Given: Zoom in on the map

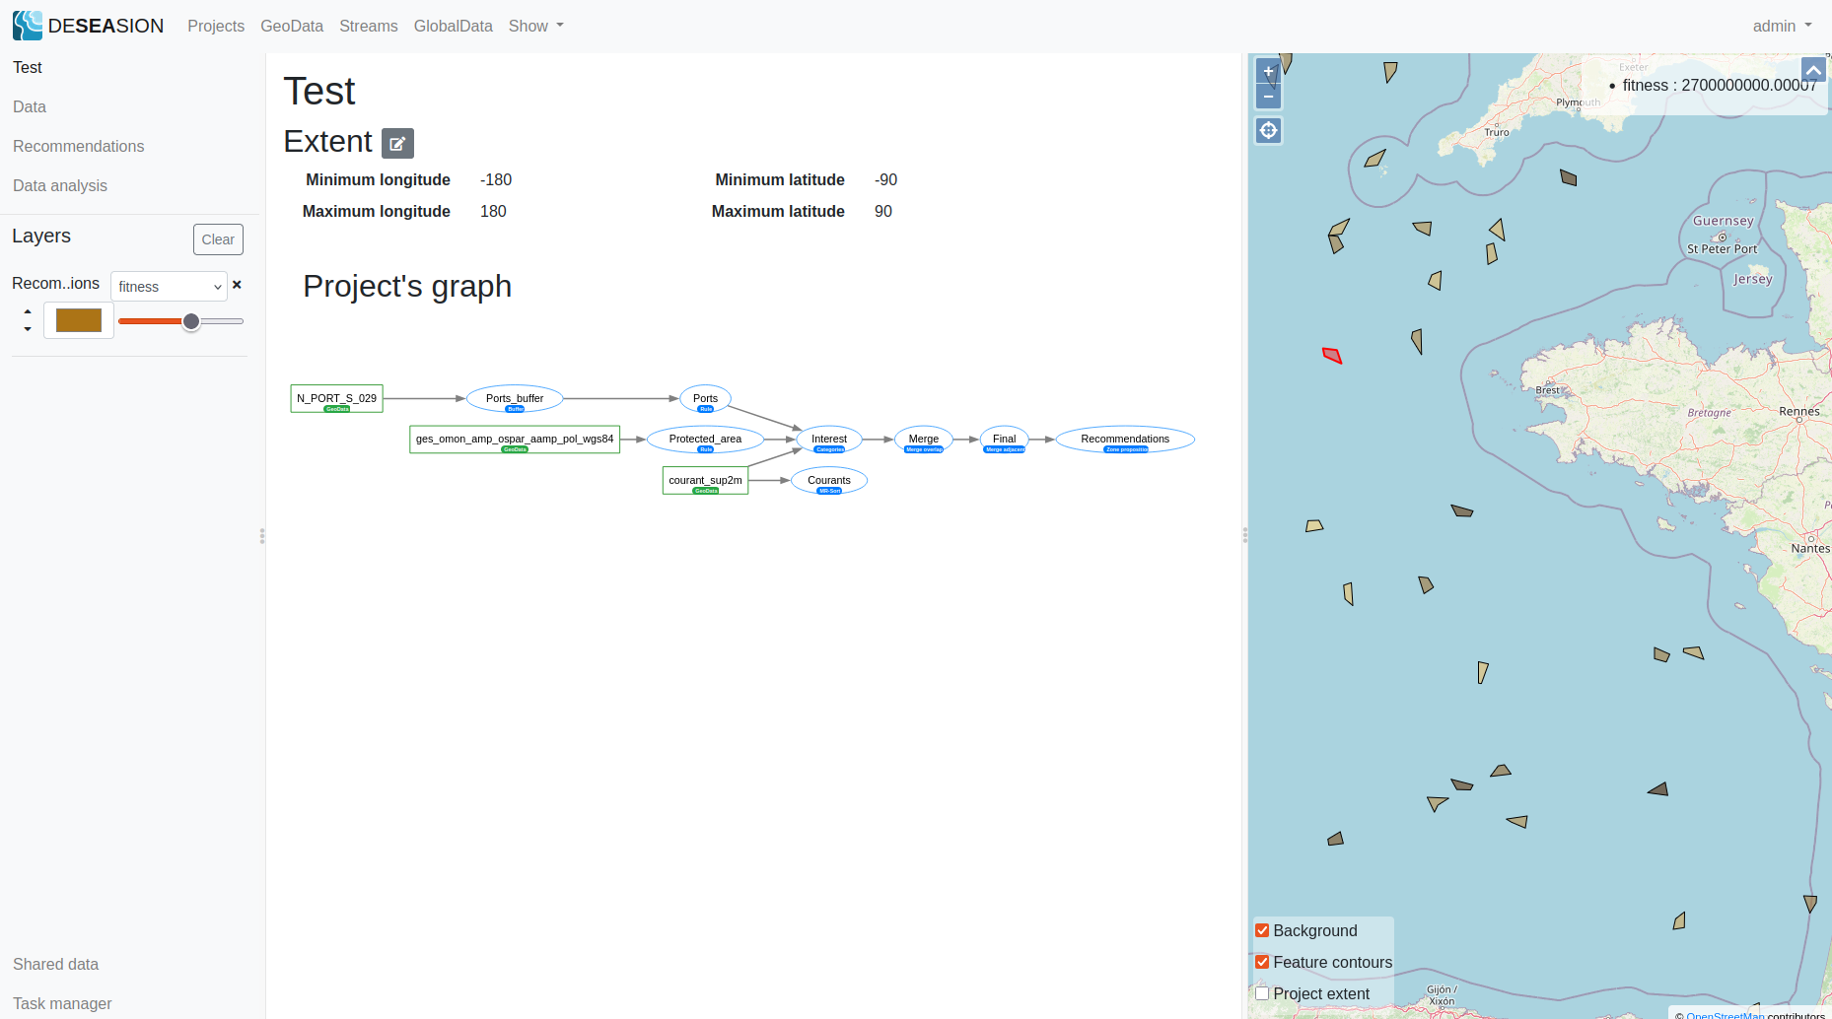Looking at the screenshot, I should click(x=1268, y=72).
